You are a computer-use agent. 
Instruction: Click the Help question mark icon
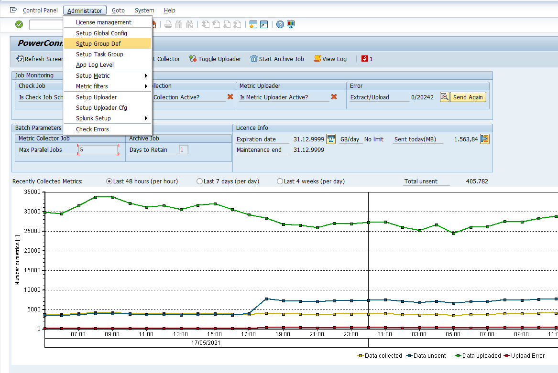280,24
